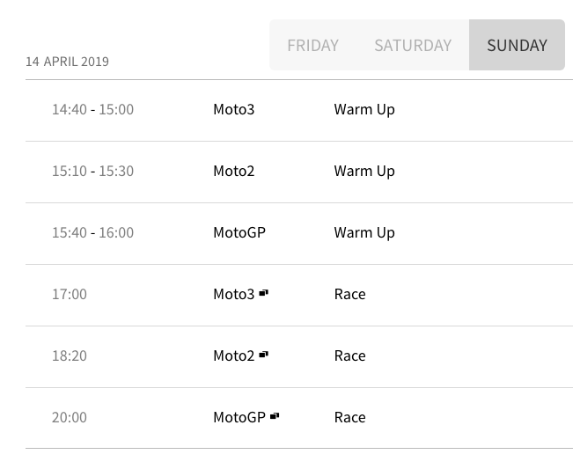Click the 20:00 race start time
This screenshot has width=573, height=469.
coord(70,418)
